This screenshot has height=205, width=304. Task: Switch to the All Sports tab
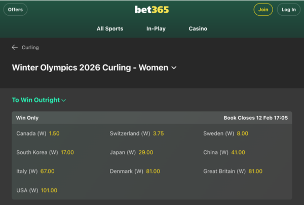click(x=110, y=29)
